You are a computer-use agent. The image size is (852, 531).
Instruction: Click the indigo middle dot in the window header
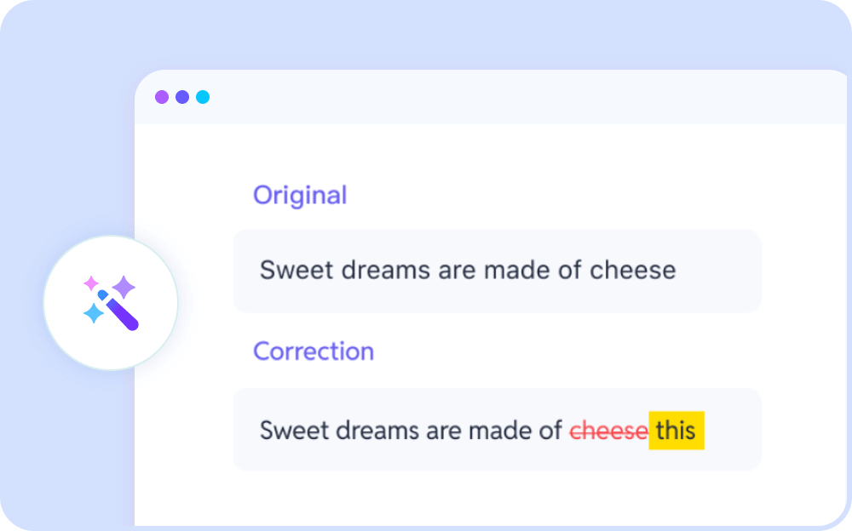coord(182,97)
